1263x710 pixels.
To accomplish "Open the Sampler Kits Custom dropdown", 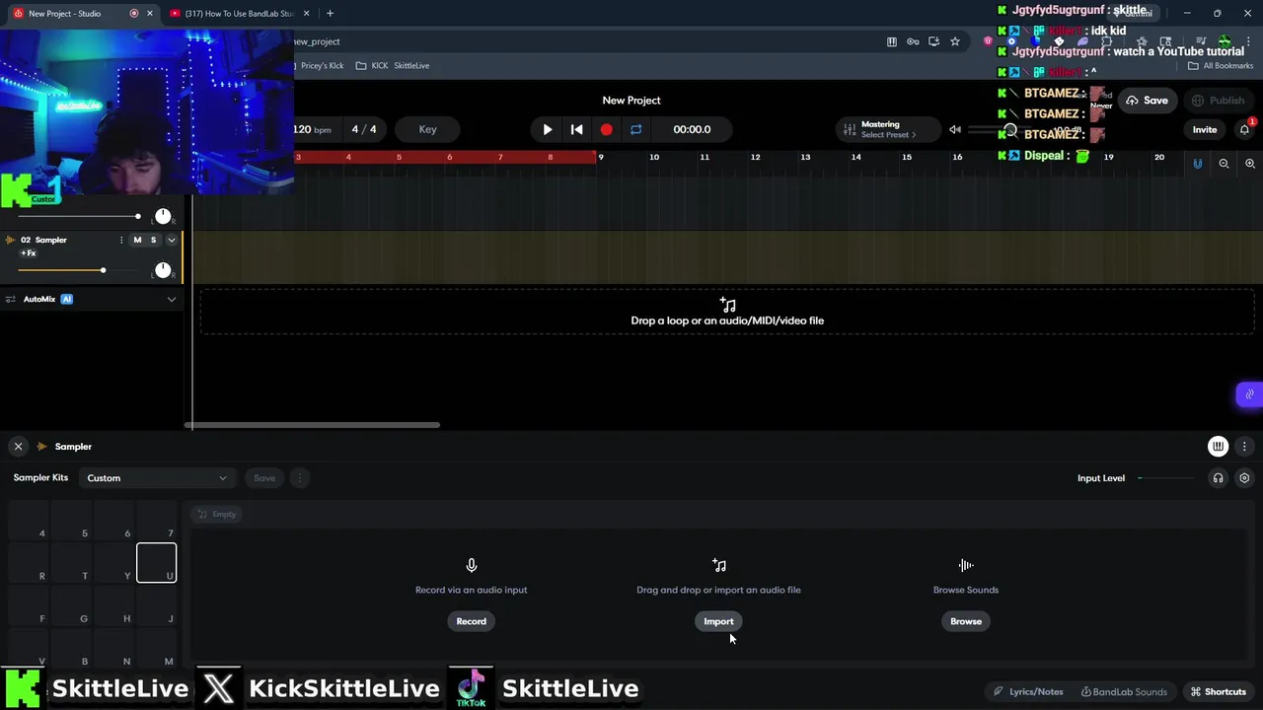I will pos(156,478).
